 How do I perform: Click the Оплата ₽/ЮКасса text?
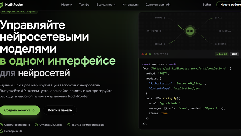click(x=51, y=125)
